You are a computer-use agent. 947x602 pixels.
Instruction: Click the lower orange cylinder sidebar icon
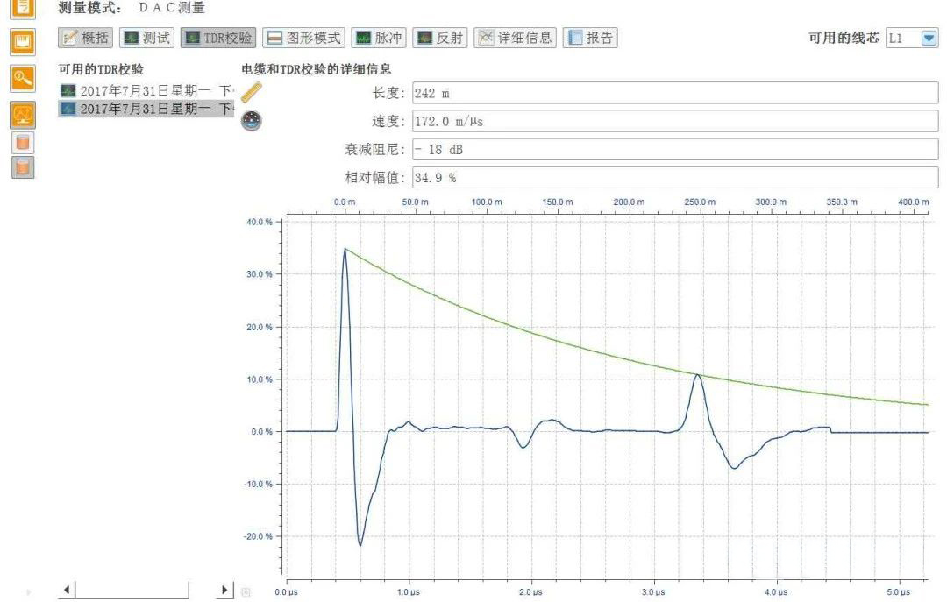pos(22,165)
